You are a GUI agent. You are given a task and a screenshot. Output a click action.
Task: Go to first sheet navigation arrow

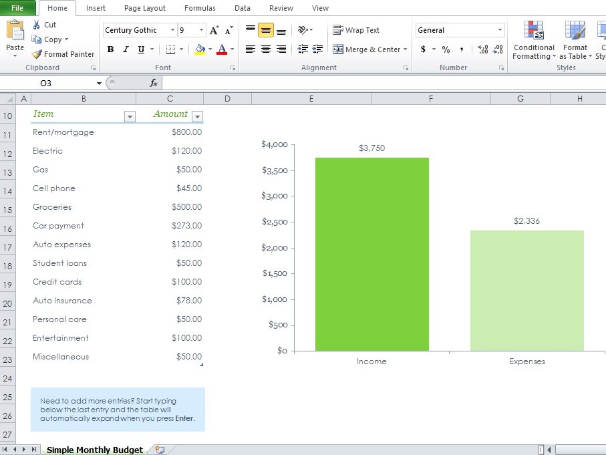click(5, 449)
